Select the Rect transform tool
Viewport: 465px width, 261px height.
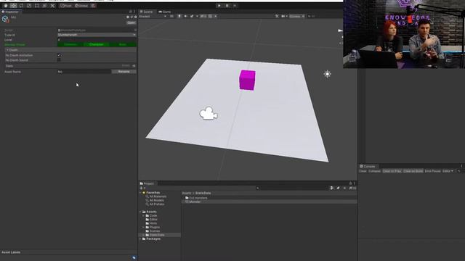(x=36, y=6)
